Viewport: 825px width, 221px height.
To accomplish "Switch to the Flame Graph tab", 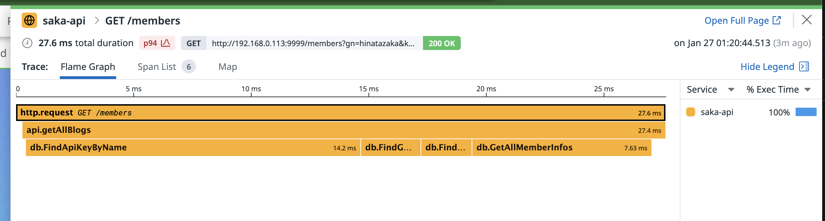I will click(x=88, y=66).
